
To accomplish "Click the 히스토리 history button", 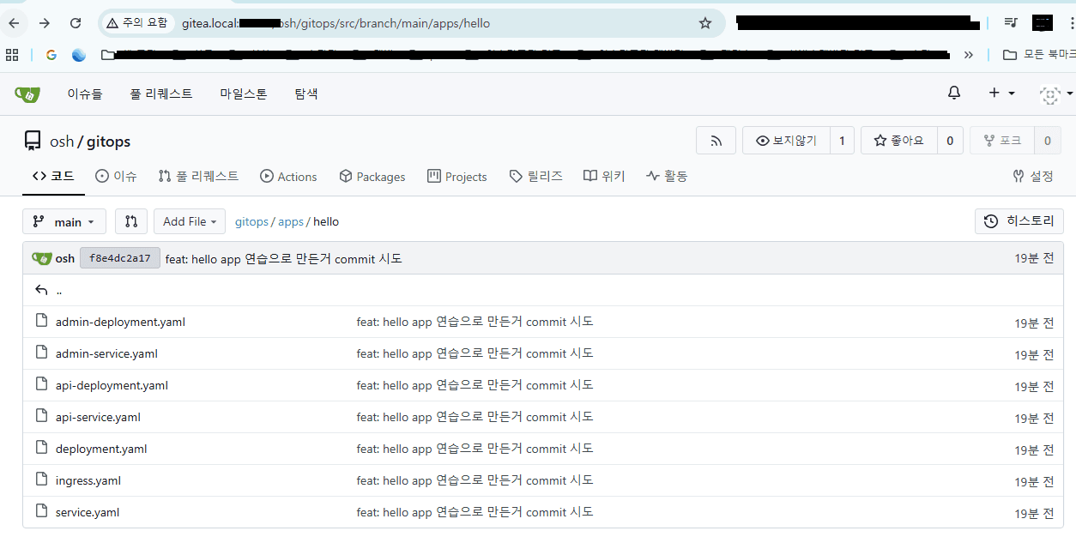I will 1019,221.
